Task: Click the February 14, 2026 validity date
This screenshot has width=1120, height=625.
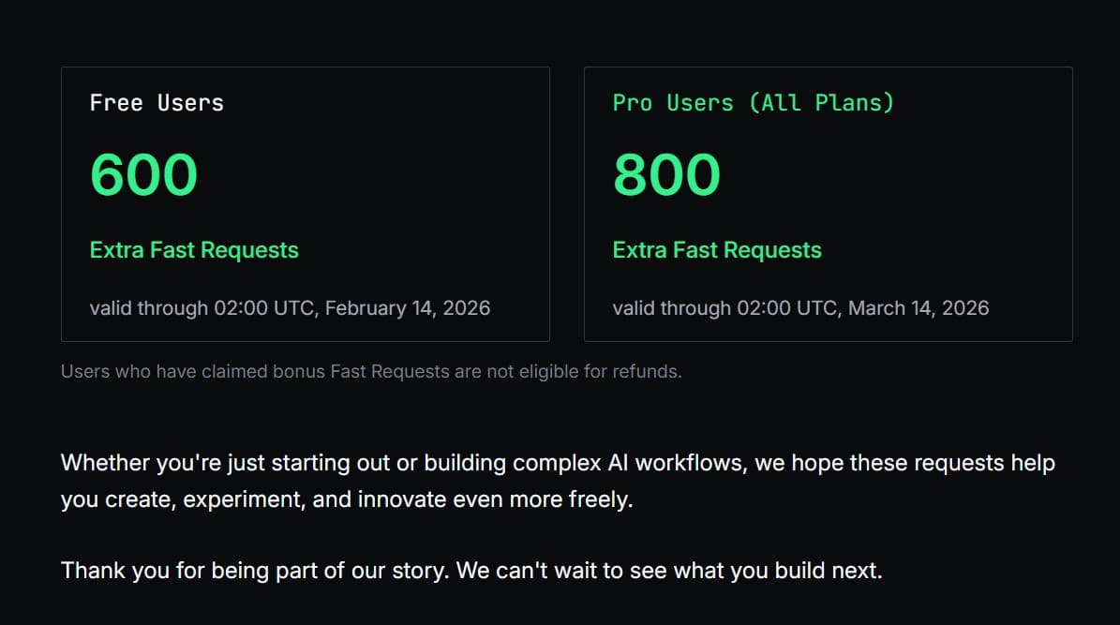Action: click(408, 308)
